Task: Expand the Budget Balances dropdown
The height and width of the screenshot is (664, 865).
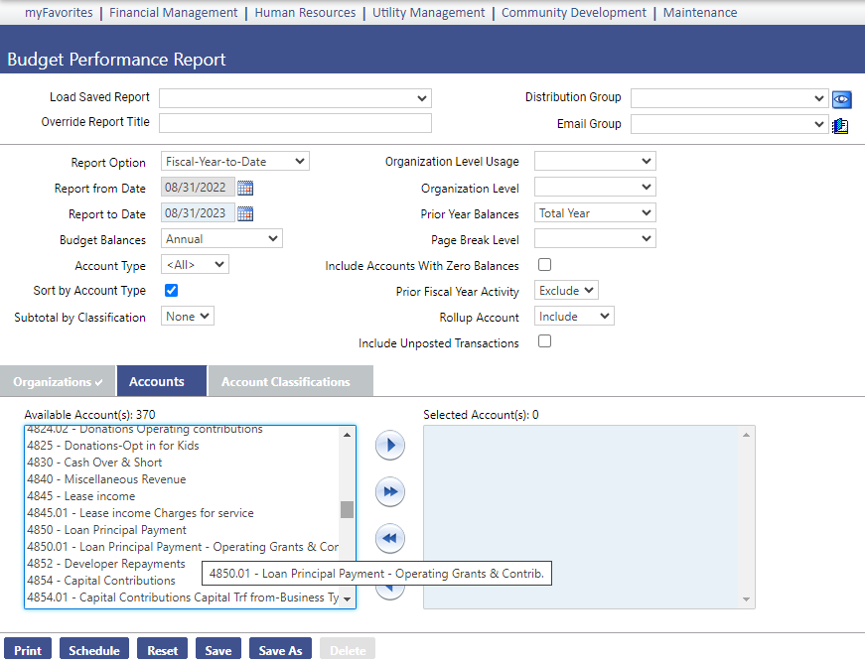Action: 221,239
